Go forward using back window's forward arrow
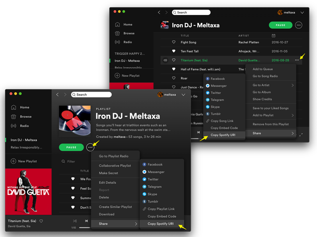 pos(166,12)
